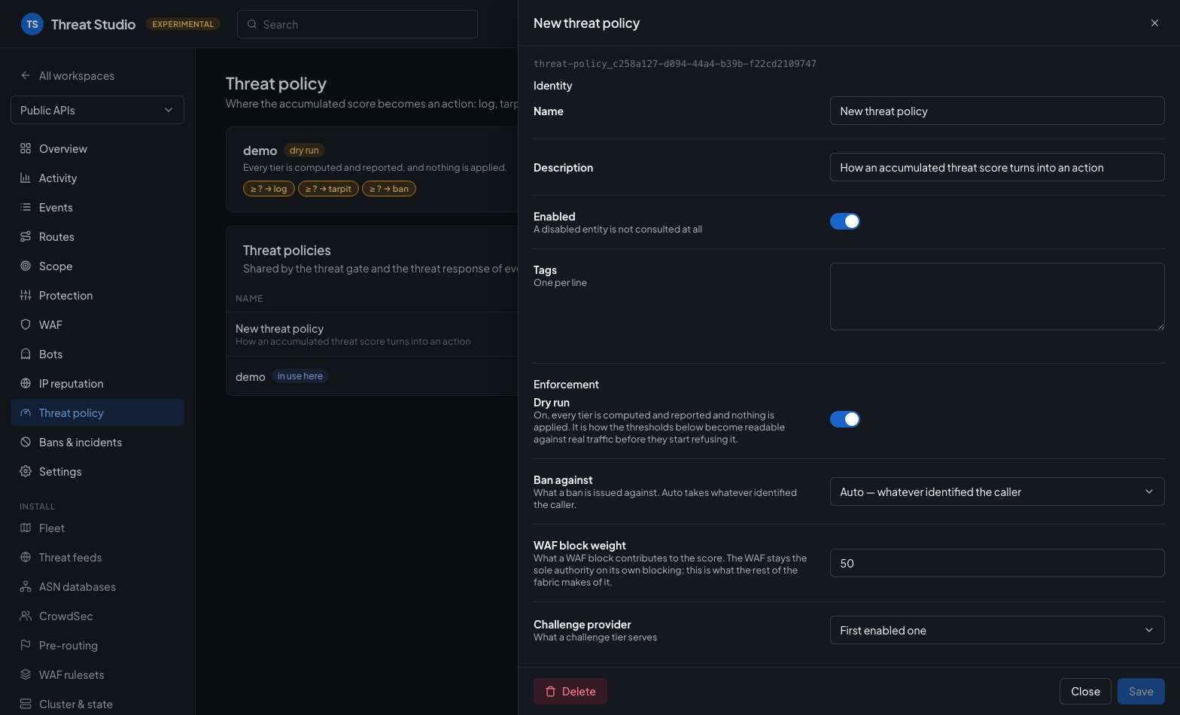Viewport: 1180px width, 715px height.
Task: Click the Bots ghost icon
Action: (x=26, y=354)
